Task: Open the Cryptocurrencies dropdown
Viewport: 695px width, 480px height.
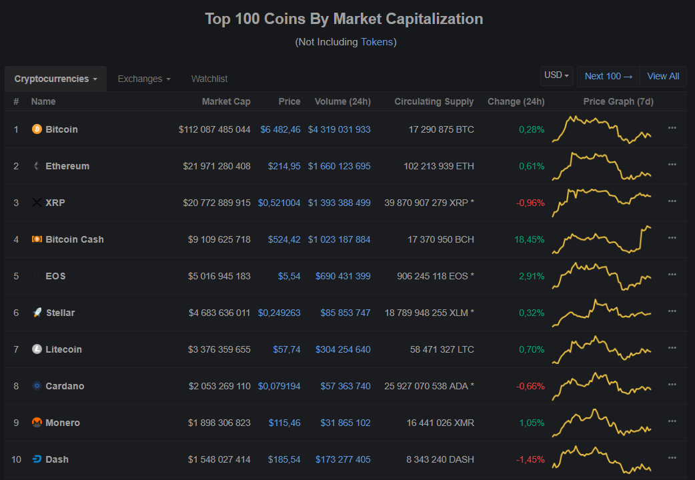Action: pyautogui.click(x=55, y=79)
